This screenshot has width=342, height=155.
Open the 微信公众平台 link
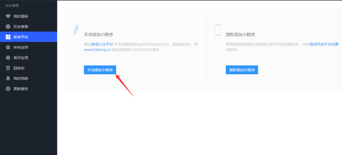[x=102, y=44]
